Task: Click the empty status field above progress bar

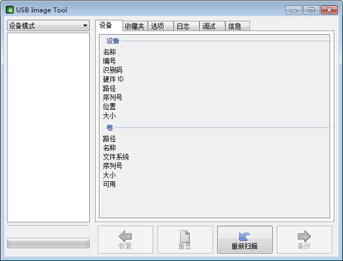Action: coord(48,231)
